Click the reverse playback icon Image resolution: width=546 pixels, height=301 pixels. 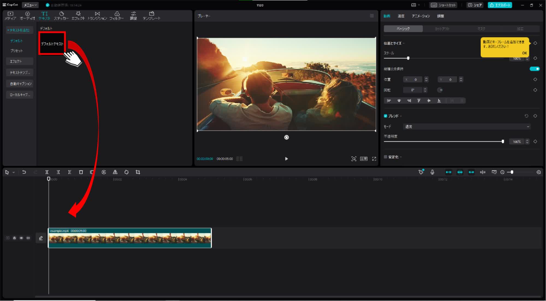click(104, 172)
